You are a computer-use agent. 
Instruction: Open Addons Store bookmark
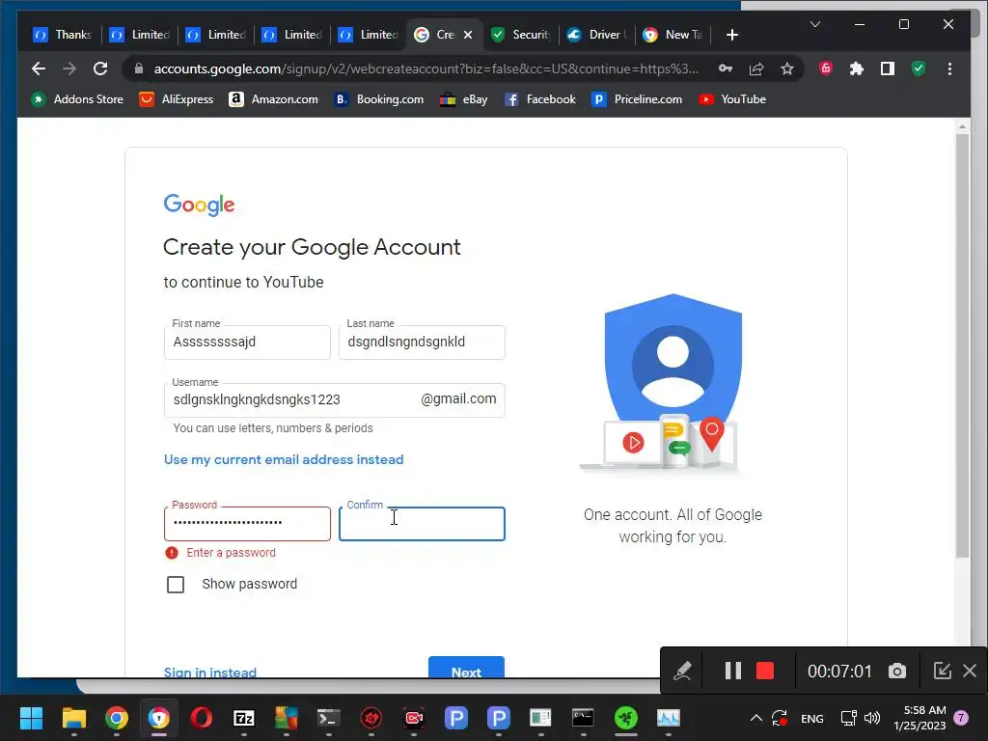tap(77, 99)
